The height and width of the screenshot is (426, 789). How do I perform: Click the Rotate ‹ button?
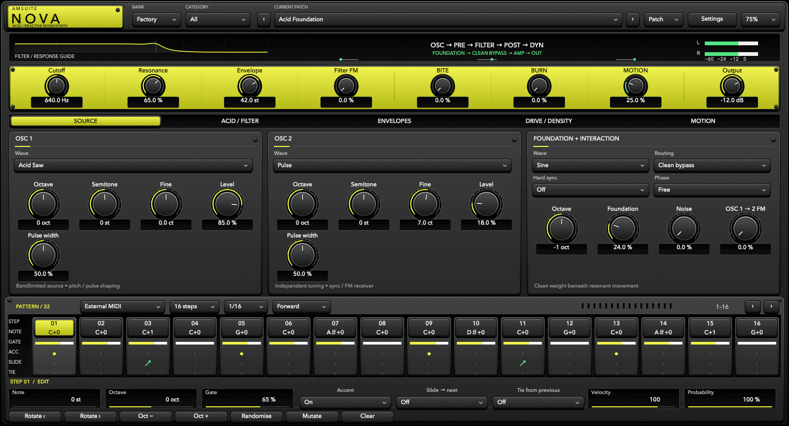click(35, 416)
